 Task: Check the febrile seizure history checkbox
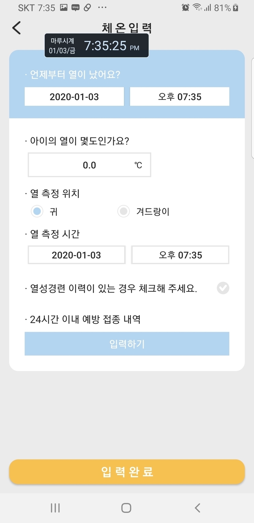click(223, 288)
